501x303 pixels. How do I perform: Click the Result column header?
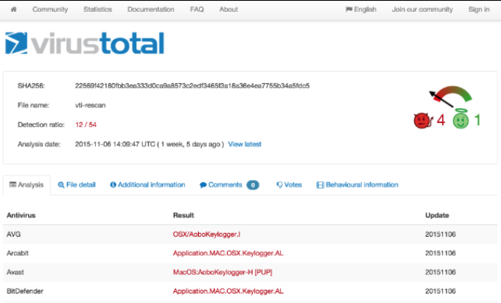(x=183, y=215)
